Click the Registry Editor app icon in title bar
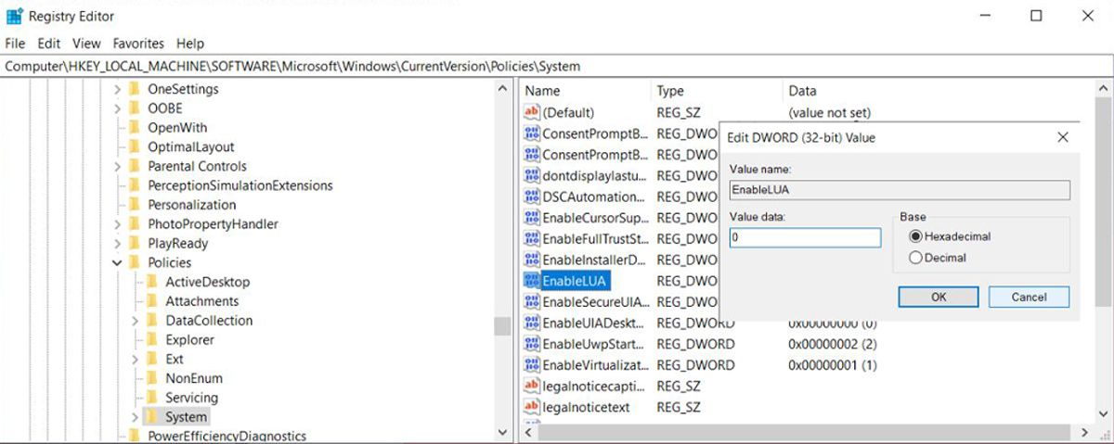 pyautogui.click(x=14, y=15)
